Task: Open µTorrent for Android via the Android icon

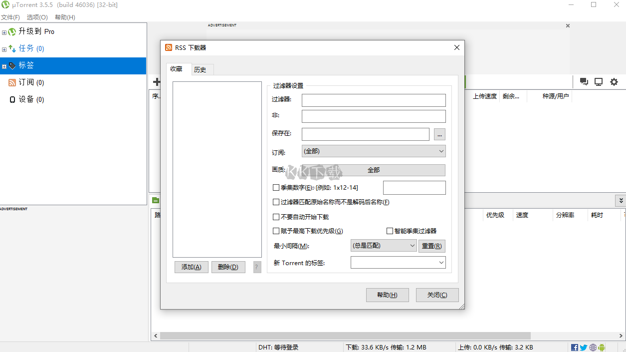Action: tap(602, 347)
